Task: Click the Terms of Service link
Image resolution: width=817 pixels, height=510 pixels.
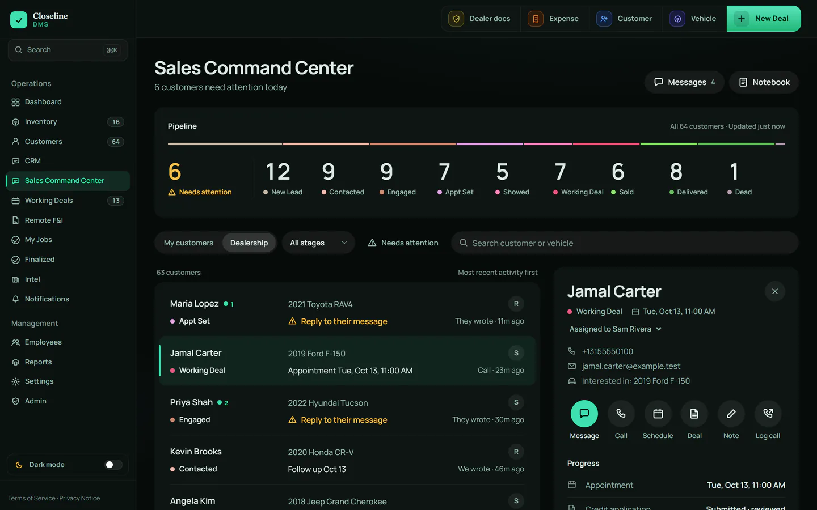Action: click(x=32, y=499)
